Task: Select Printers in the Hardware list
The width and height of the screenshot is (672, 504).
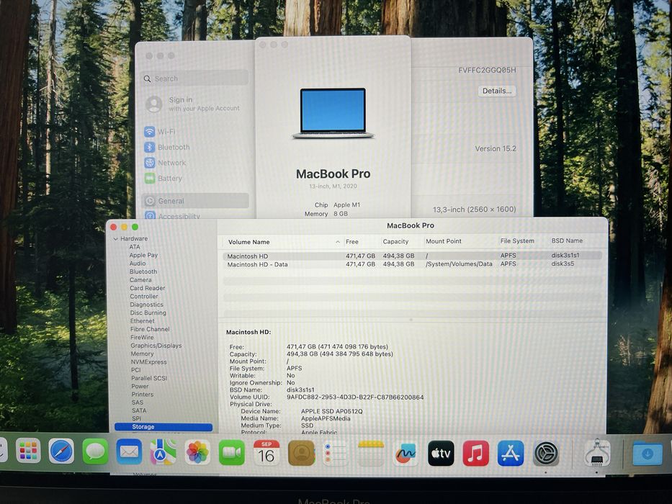Action: [x=143, y=395]
